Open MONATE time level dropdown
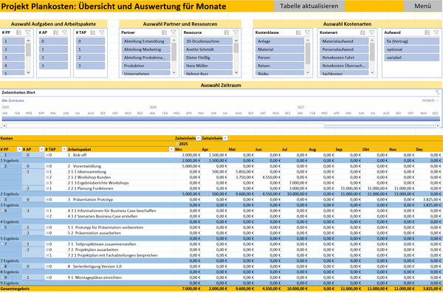The width and height of the screenshot is (443, 293). coord(430,100)
